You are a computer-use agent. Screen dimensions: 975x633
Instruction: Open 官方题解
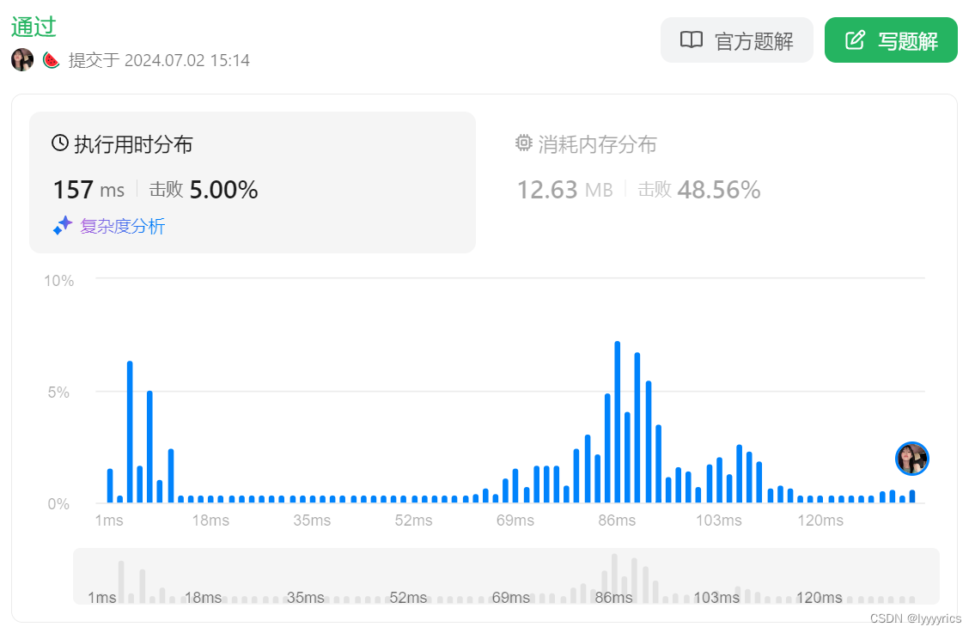[x=737, y=40]
